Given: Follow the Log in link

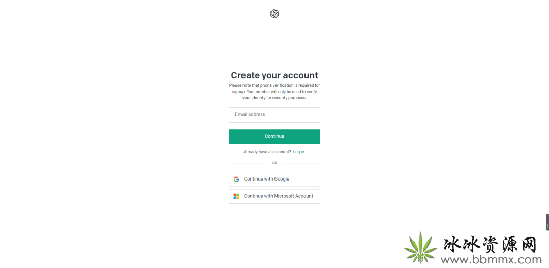Looking at the screenshot, I should 299,152.
